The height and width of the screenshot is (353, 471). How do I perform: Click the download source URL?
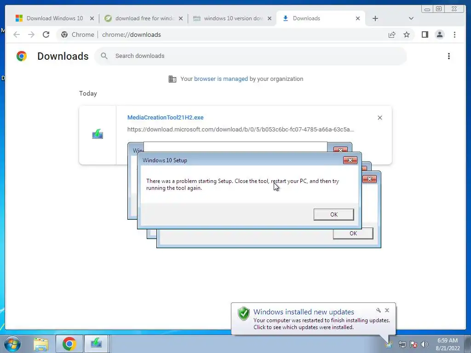click(x=241, y=129)
